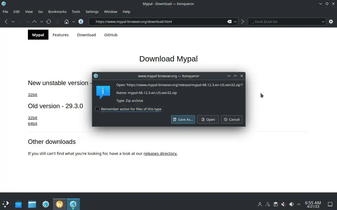337x210 pixels.
Task: Click the user icon in the system tray
Action: click(260, 204)
